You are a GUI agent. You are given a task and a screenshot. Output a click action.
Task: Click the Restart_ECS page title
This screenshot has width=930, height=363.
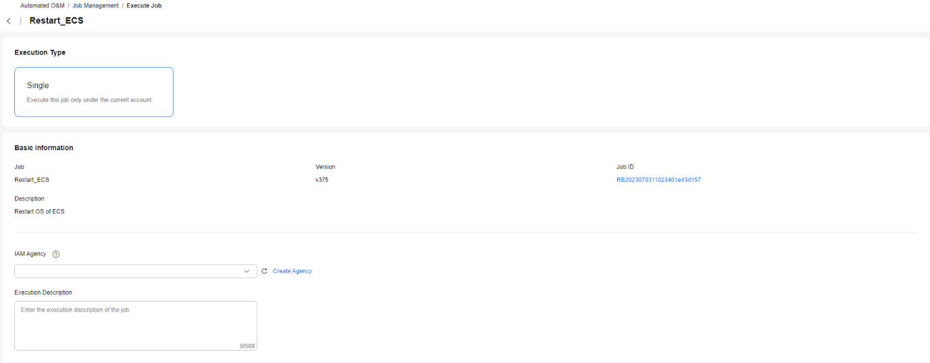tap(57, 20)
